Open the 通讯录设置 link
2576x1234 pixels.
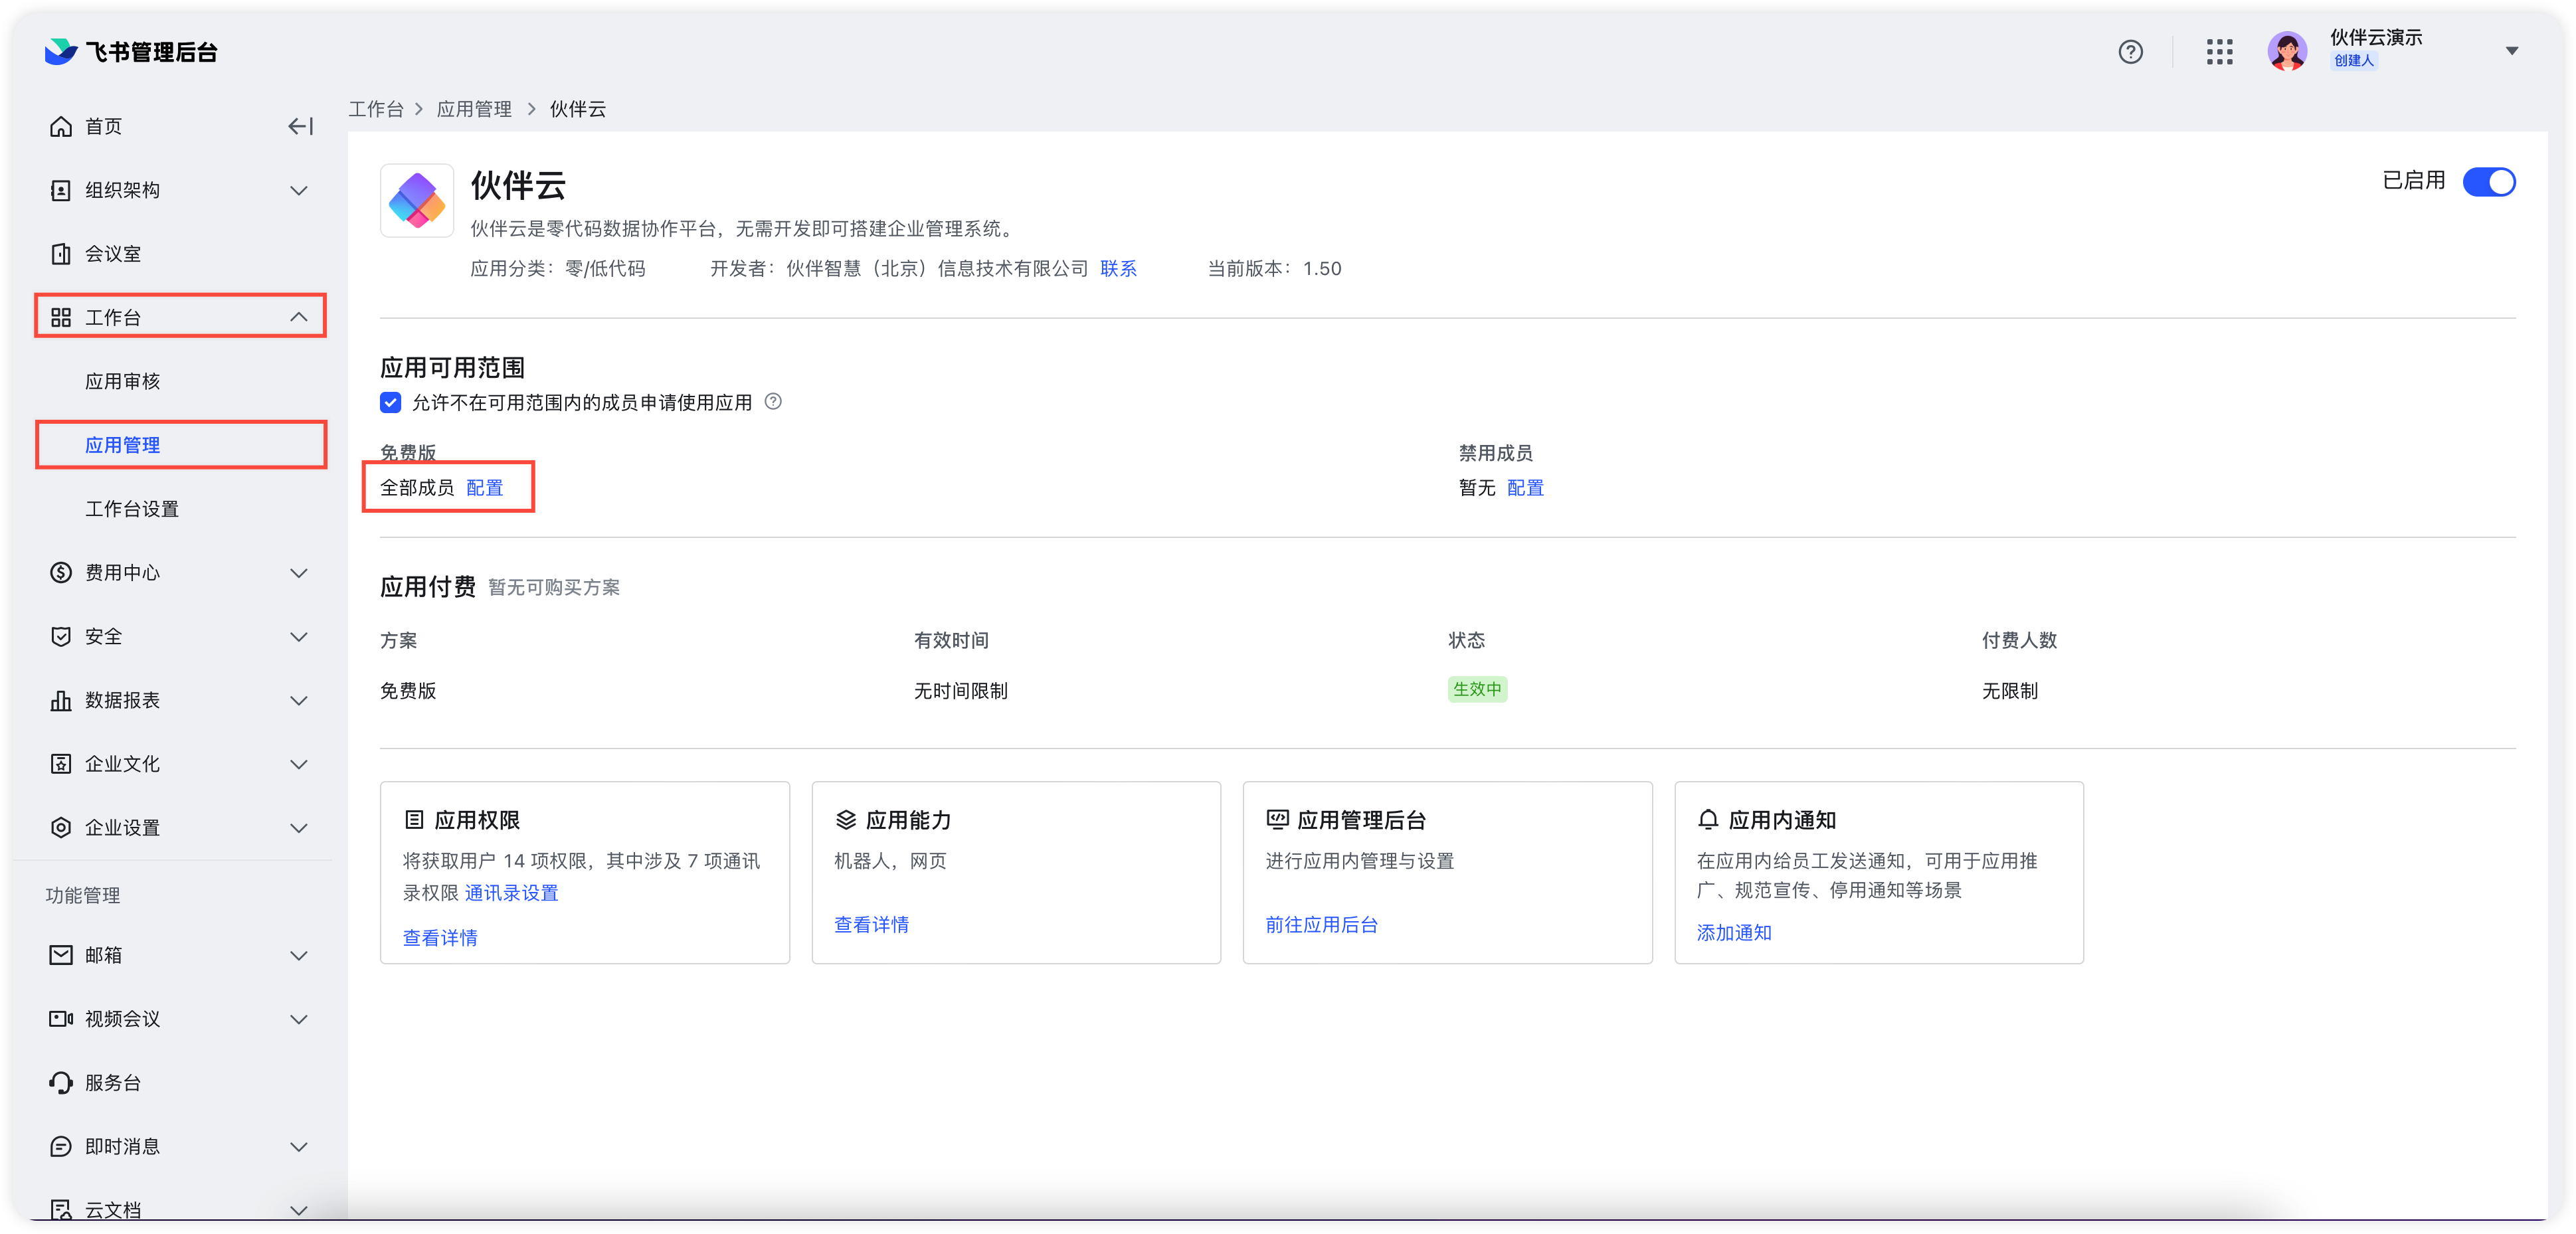pos(511,893)
